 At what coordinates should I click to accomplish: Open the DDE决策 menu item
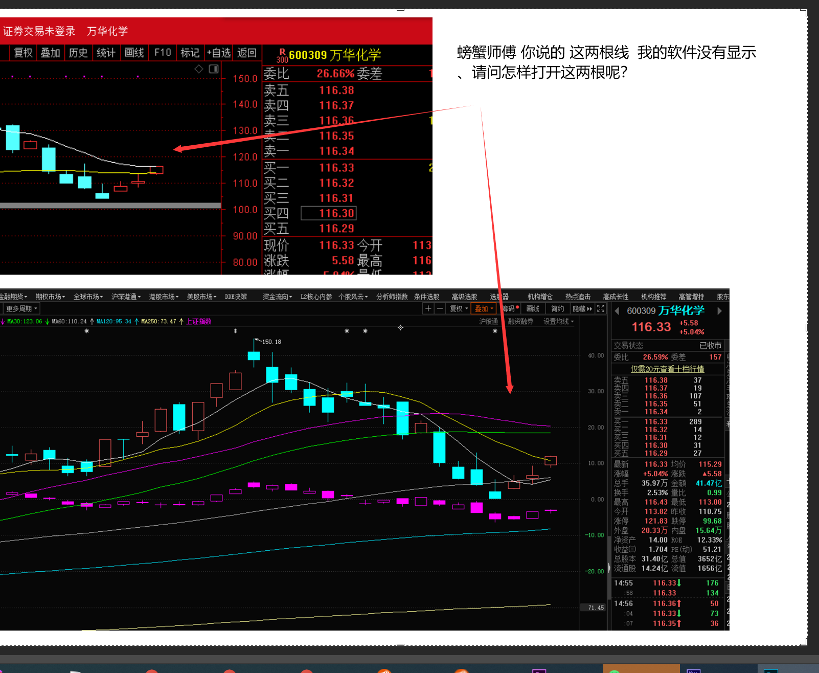[236, 297]
